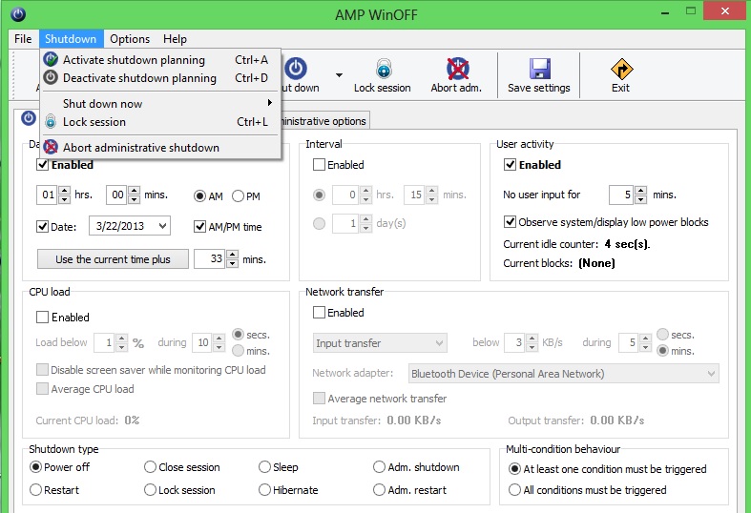This screenshot has width=751, height=513.
Task: Select Adm. shutdown type
Action: [380, 466]
